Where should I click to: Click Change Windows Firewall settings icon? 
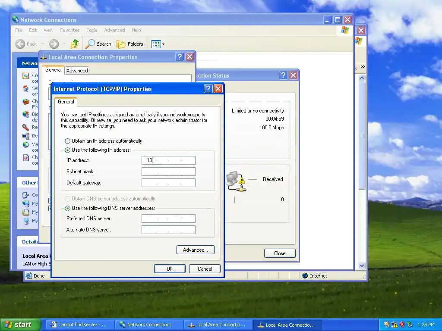[x=25, y=102]
